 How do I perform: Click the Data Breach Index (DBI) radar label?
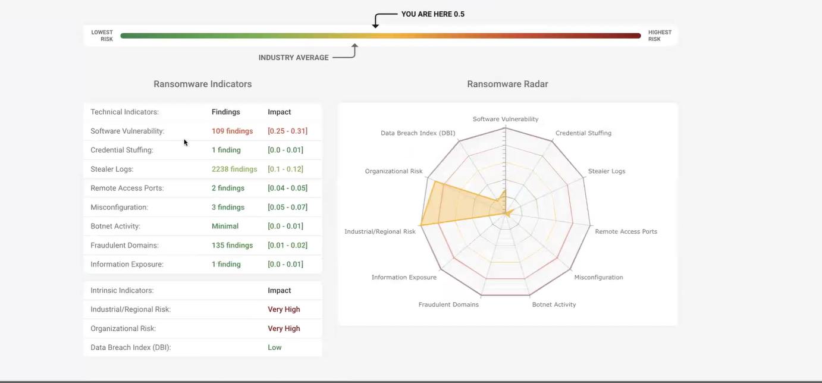click(418, 133)
